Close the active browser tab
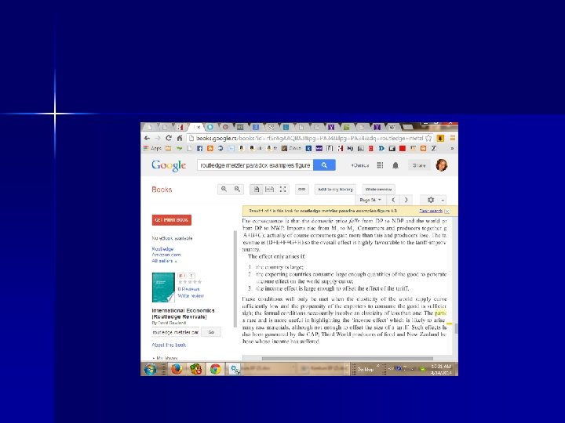The image size is (565, 423). click(x=199, y=128)
